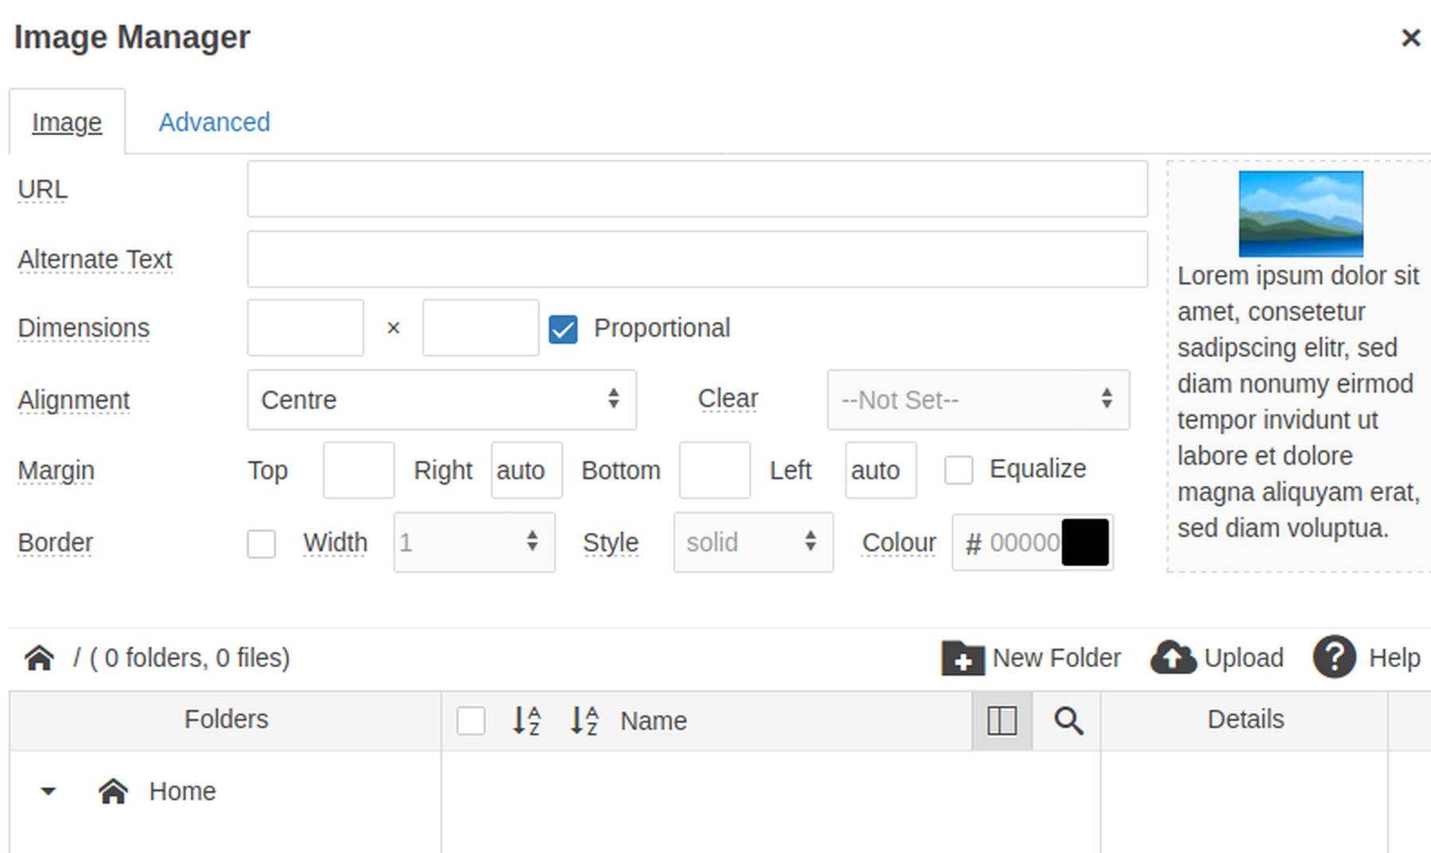Sort files ascending with first A-Z icon
This screenshot has height=853, width=1431.
tap(526, 721)
